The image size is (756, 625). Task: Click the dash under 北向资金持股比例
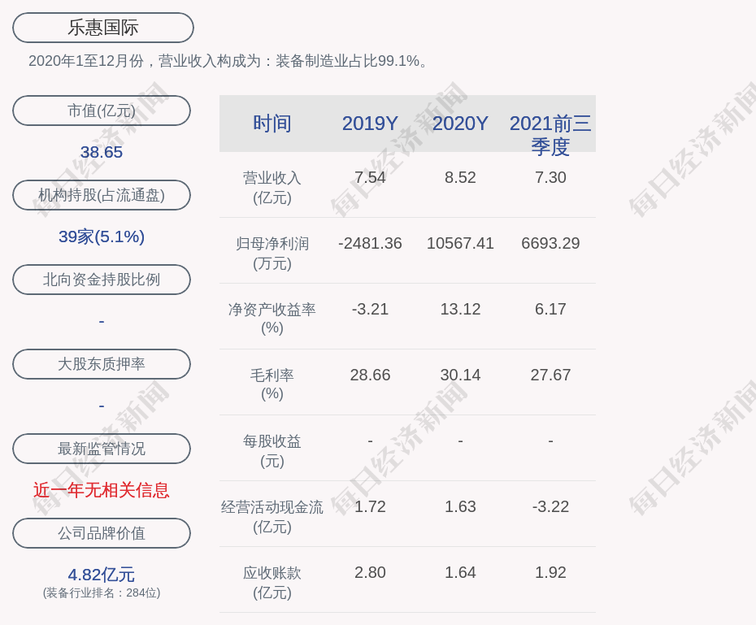pos(102,321)
